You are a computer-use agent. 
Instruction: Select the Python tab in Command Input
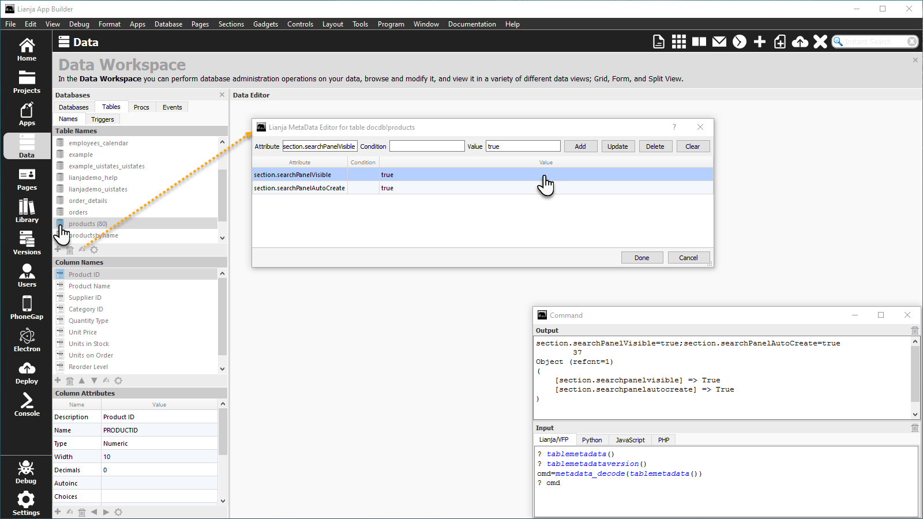pyautogui.click(x=592, y=440)
